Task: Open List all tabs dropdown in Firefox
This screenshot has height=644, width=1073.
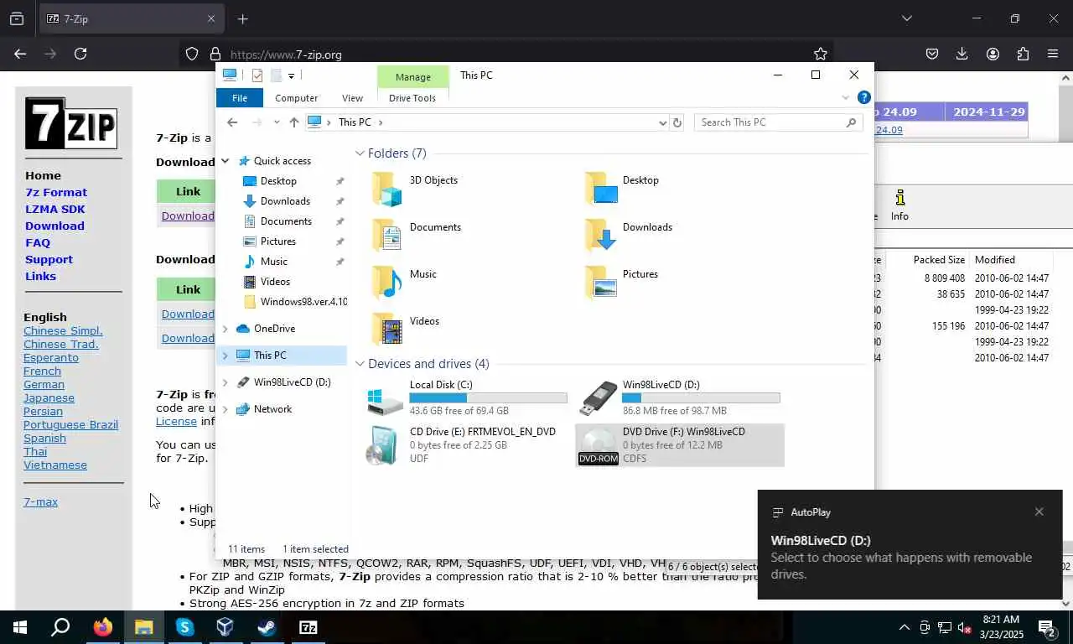Action: 906,18
